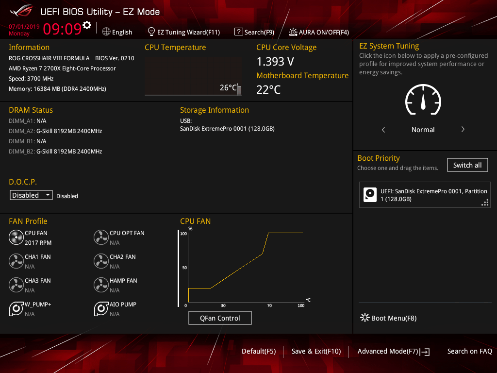The height and width of the screenshot is (373, 497).
Task: Select the HAMP FAN icon
Action: [101, 285]
